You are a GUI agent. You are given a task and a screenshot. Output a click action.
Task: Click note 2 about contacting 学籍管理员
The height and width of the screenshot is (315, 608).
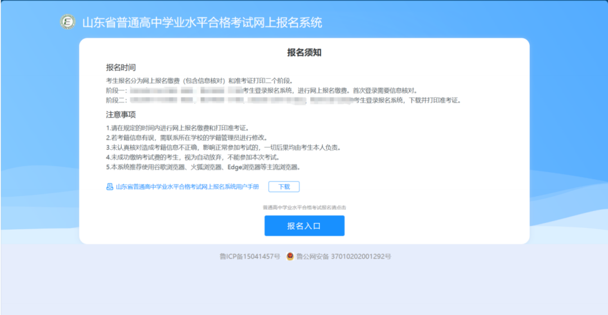186,138
